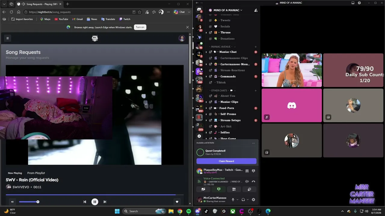The image size is (385, 216).
Task: Turn on Edge startup boost
Action: [140, 27]
